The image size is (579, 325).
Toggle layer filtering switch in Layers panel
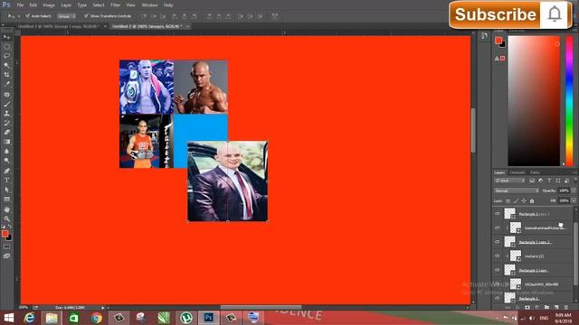(x=574, y=181)
